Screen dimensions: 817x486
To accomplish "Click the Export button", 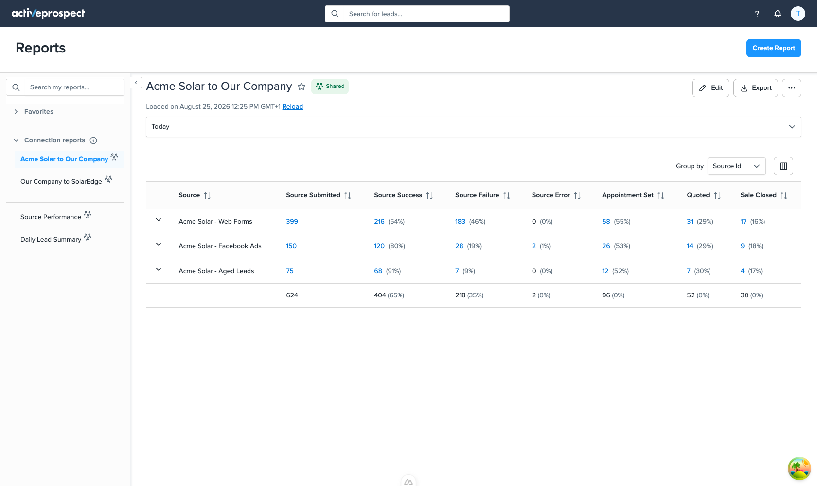I will click(756, 88).
